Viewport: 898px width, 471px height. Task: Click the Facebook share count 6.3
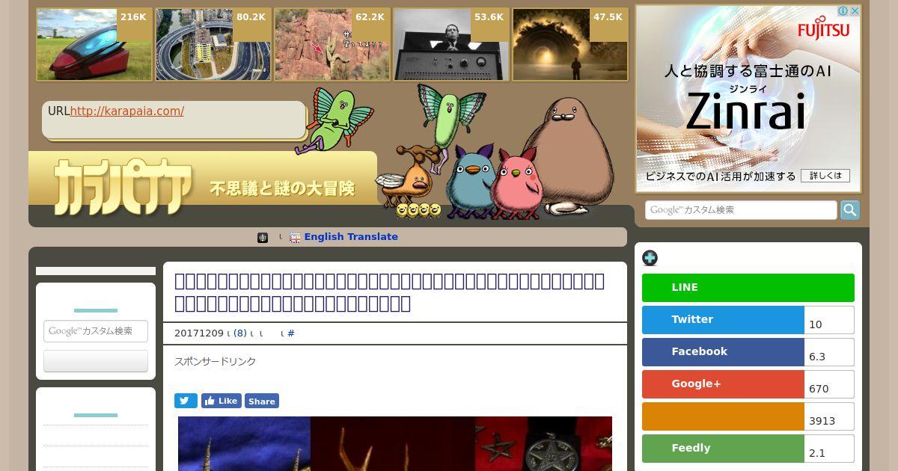pos(829,352)
